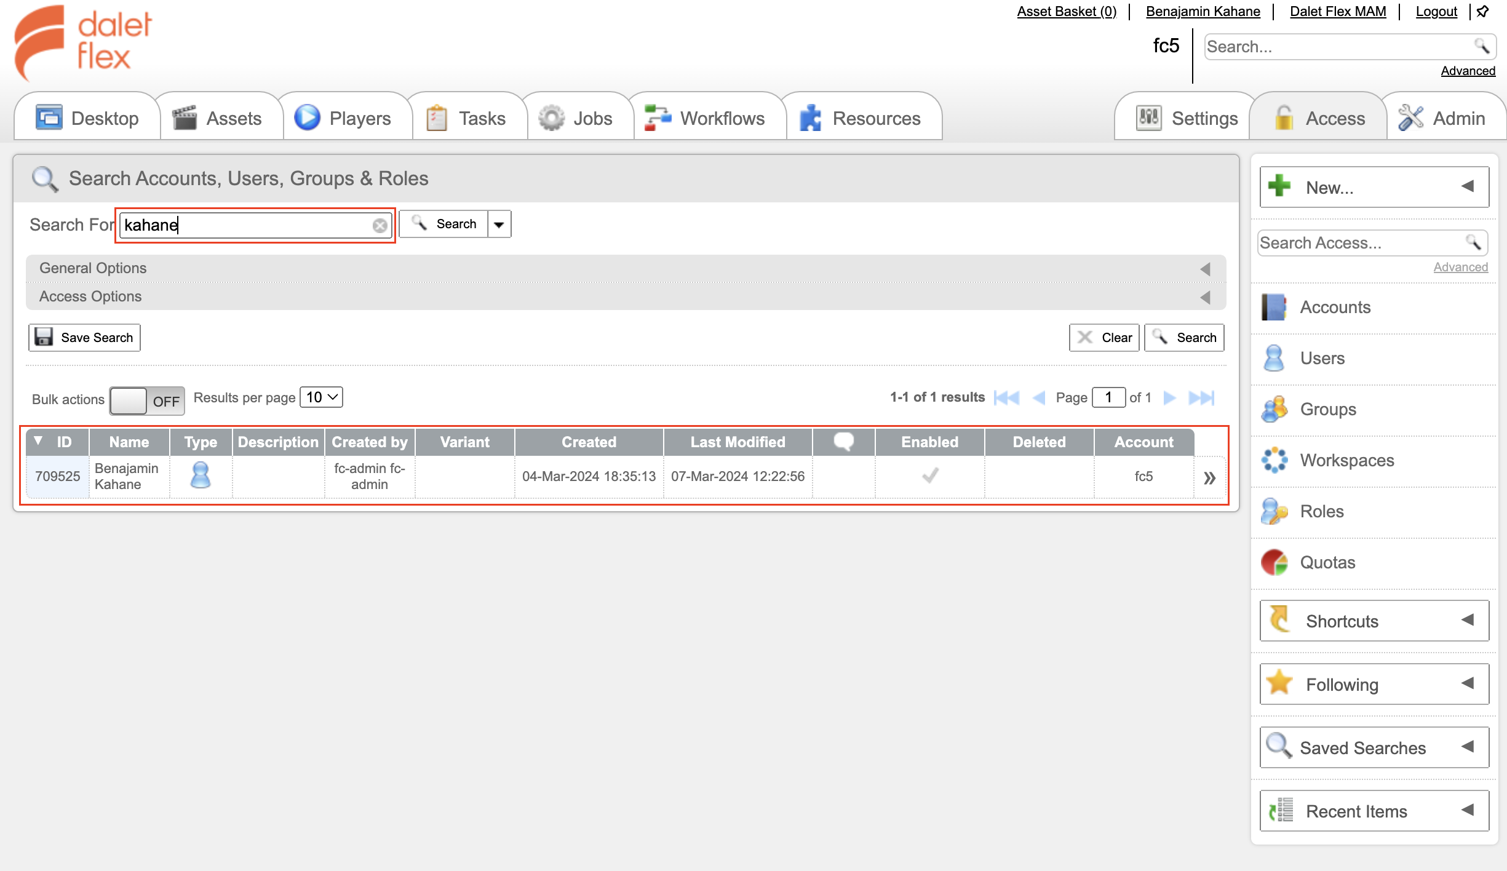Click the Accounts book icon in sidebar
The width and height of the screenshot is (1507, 871).
[x=1274, y=307]
